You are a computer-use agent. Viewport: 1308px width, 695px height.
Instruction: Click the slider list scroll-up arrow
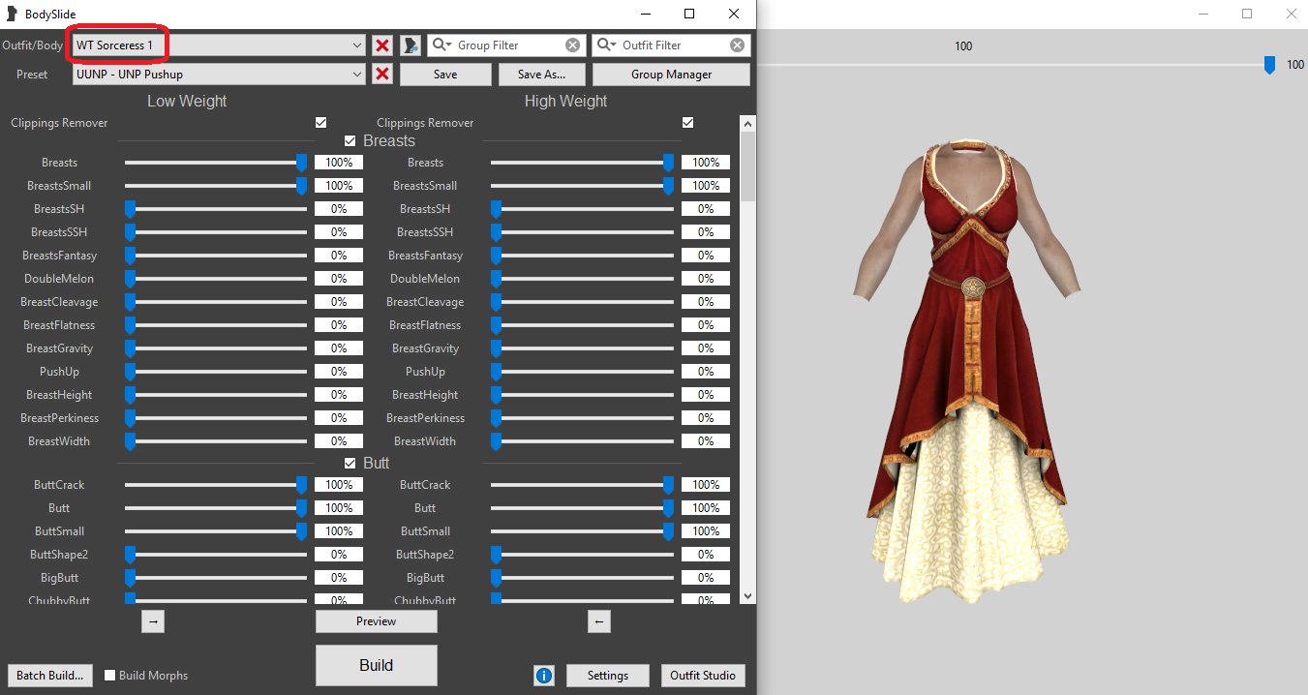(x=747, y=123)
